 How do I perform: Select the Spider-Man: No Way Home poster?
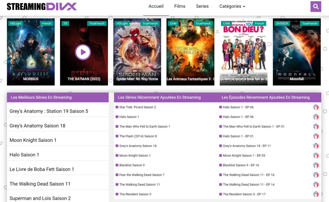click(x=137, y=52)
